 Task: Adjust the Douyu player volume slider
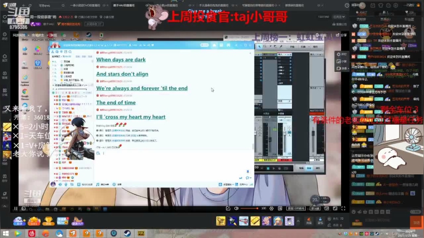click(249, 209)
